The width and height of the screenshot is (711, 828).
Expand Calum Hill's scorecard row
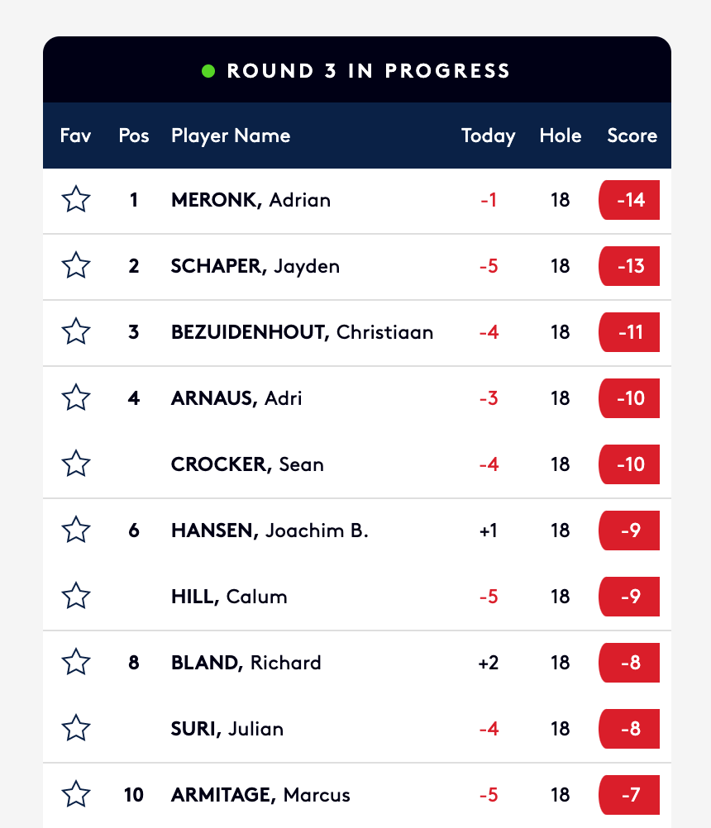pos(357,597)
